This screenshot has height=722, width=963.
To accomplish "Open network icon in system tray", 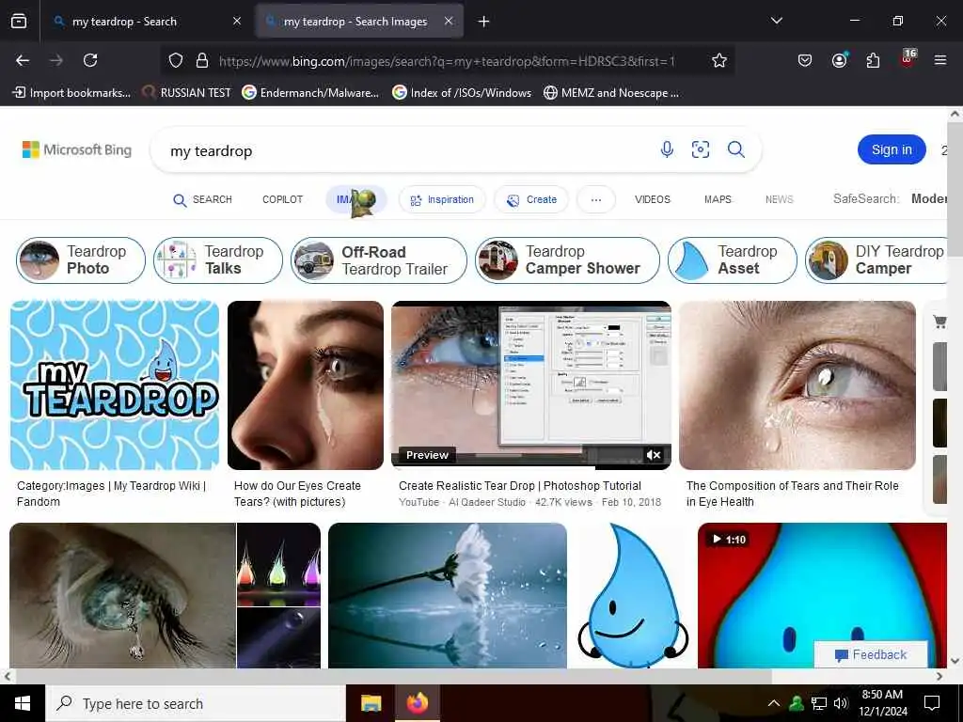I will 819,703.
